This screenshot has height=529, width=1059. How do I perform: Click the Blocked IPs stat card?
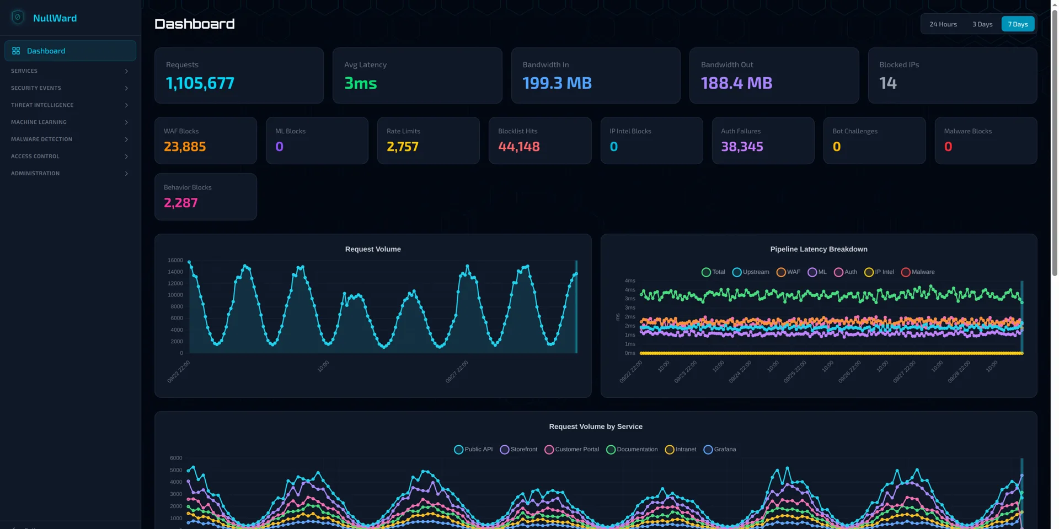tap(953, 75)
